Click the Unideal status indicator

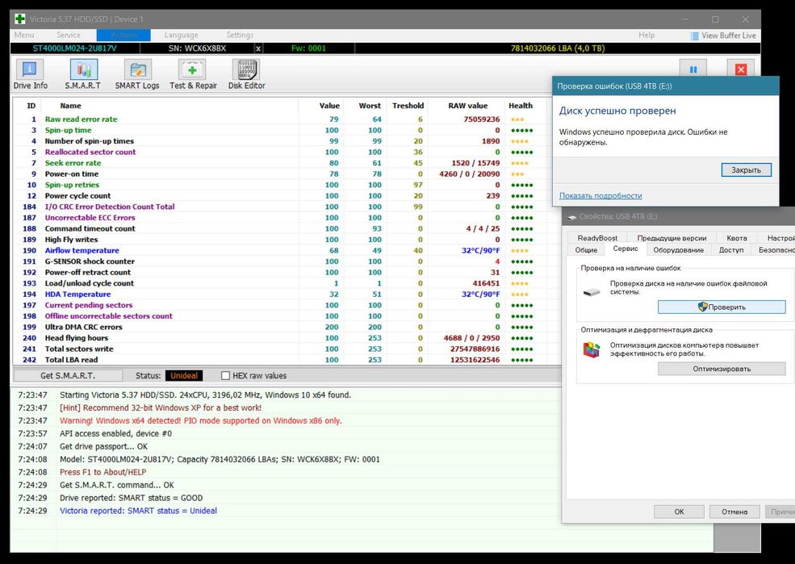pos(183,375)
